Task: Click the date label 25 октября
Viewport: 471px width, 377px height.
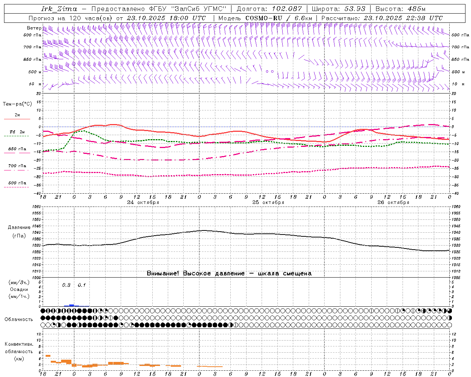Action: [x=268, y=202]
